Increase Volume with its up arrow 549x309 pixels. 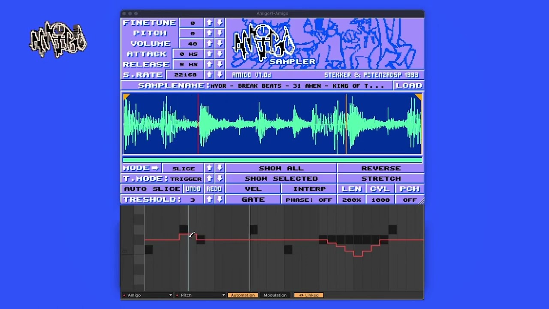click(x=209, y=43)
